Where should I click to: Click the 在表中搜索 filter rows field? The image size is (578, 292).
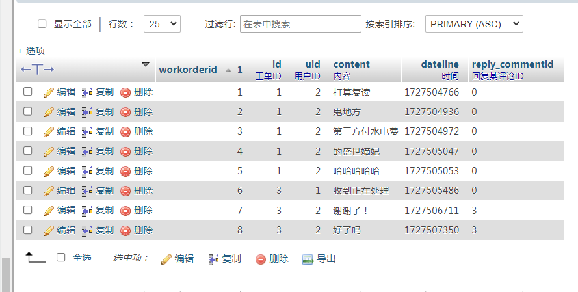(x=300, y=24)
